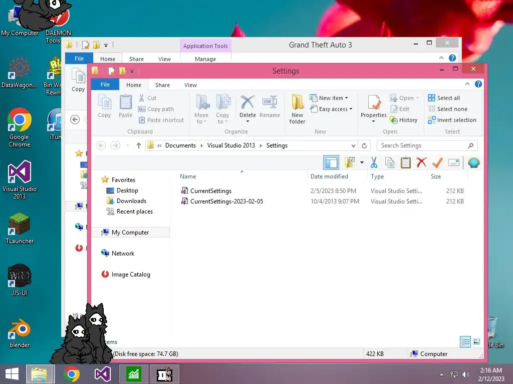513x384 pixels.
Task: Select the CurrentSettings file
Action: click(211, 190)
